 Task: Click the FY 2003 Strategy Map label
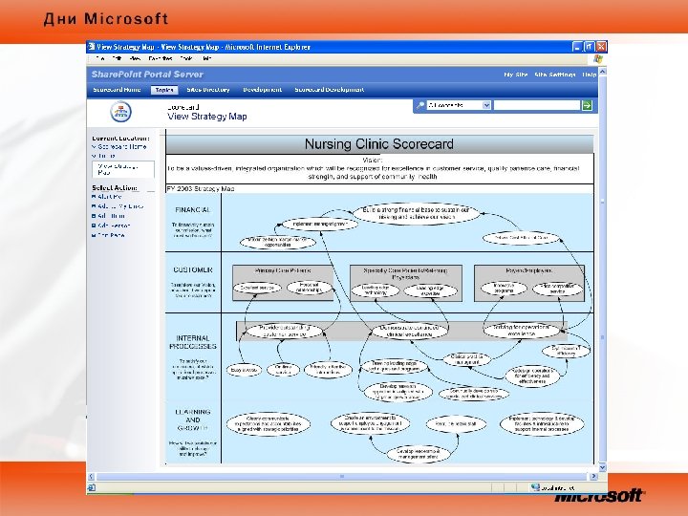coord(201,188)
